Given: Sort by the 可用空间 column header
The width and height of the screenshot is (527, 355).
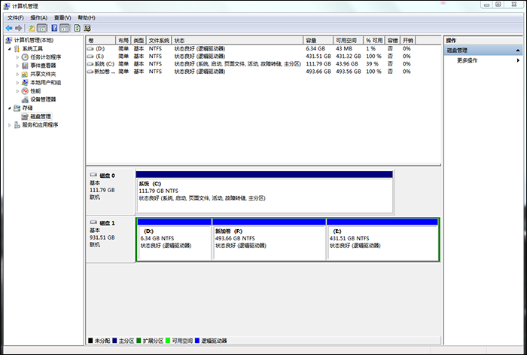Looking at the screenshot, I should (347, 39).
